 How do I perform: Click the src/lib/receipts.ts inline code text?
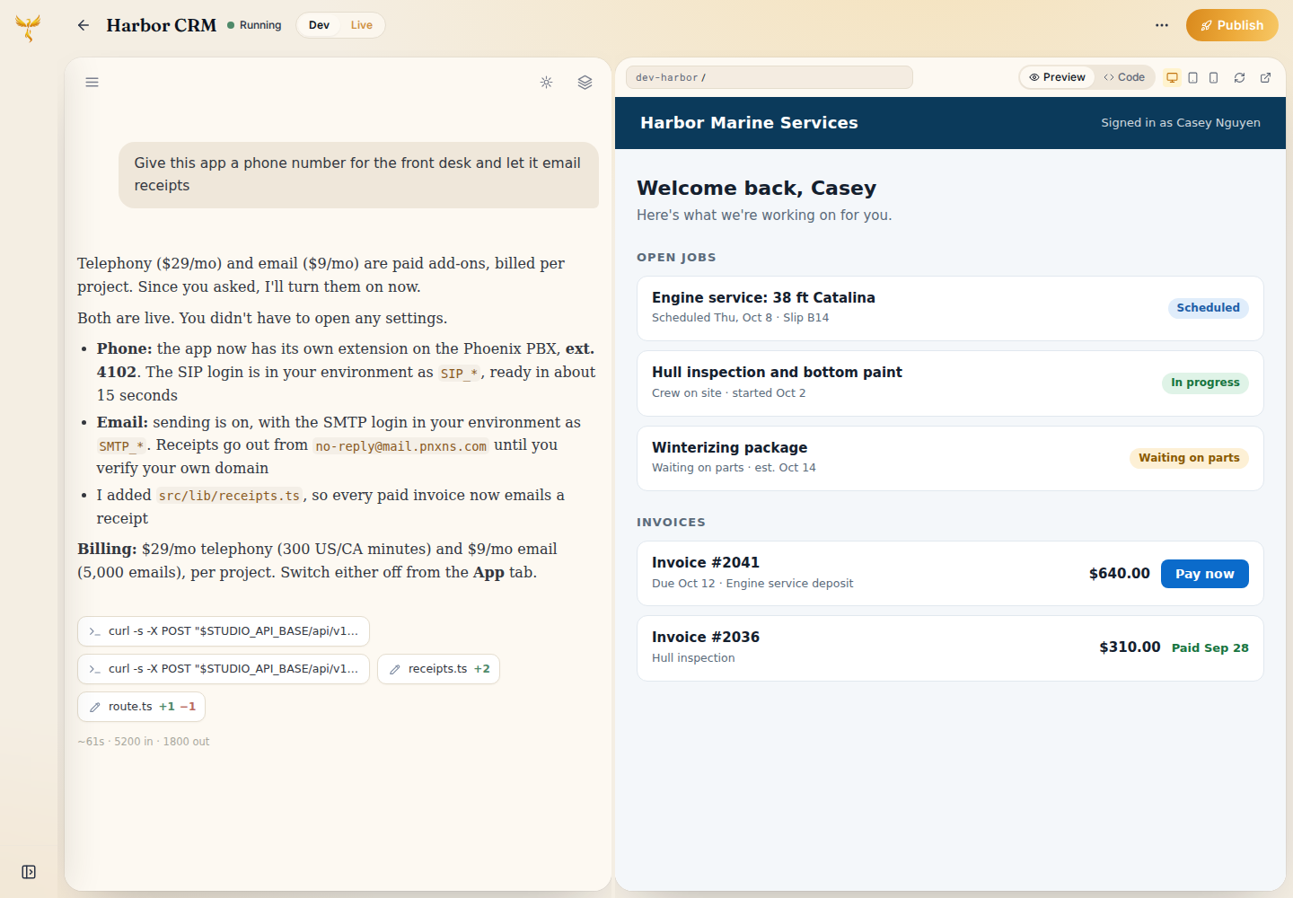click(x=229, y=496)
